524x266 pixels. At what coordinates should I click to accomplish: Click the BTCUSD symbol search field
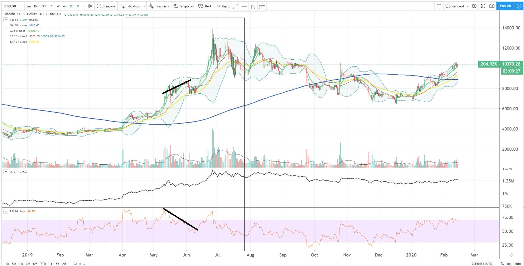pos(11,6)
